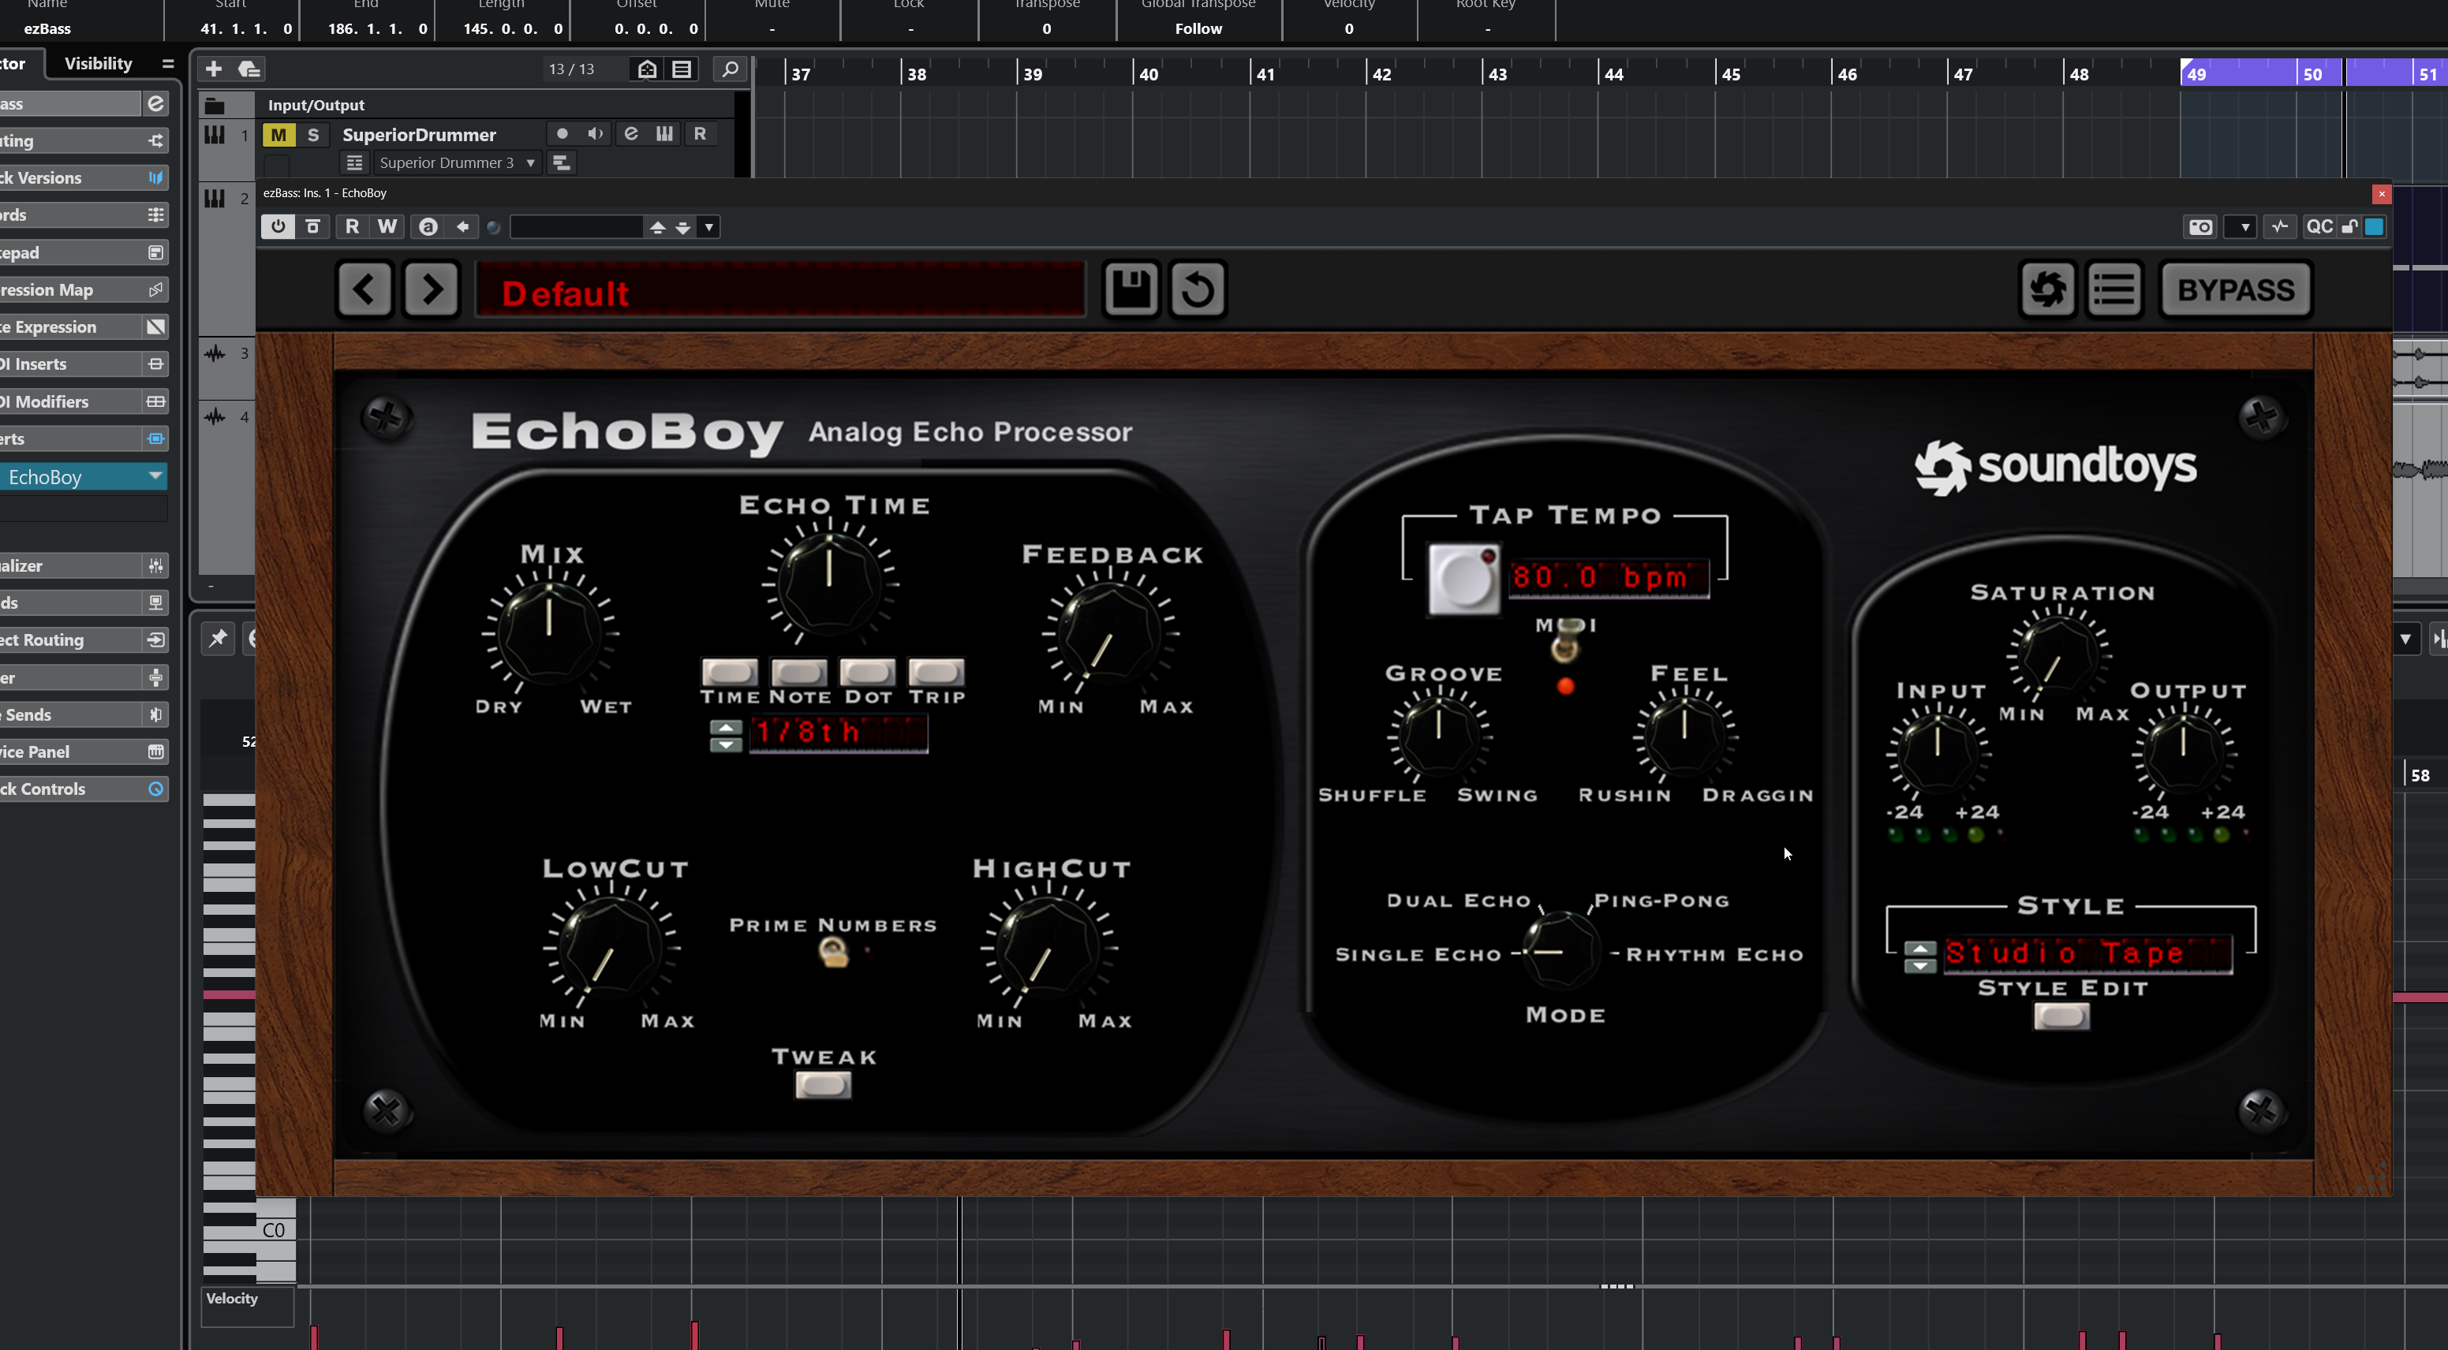2448x1350 pixels.
Task: Step the Style selector arrows
Action: pos(1919,956)
